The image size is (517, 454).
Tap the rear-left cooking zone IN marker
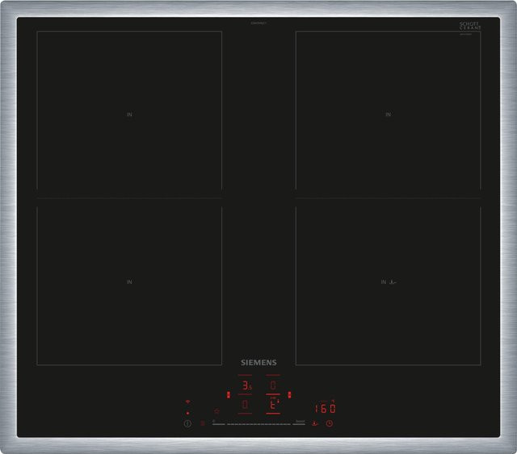[129, 115]
